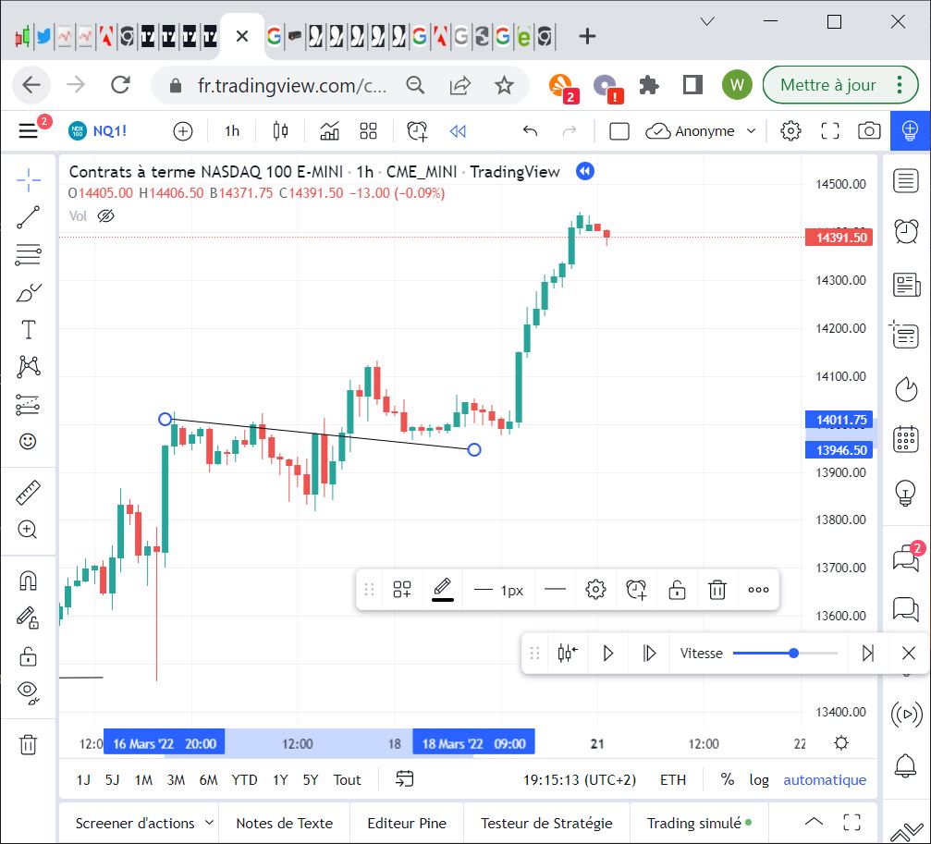
Task: Toggle lock all drawing tools
Action: 28,655
